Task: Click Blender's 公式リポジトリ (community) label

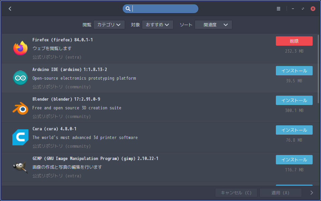Action: 62,117
